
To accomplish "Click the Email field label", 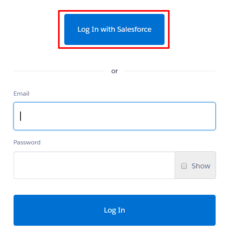I will (21, 94).
